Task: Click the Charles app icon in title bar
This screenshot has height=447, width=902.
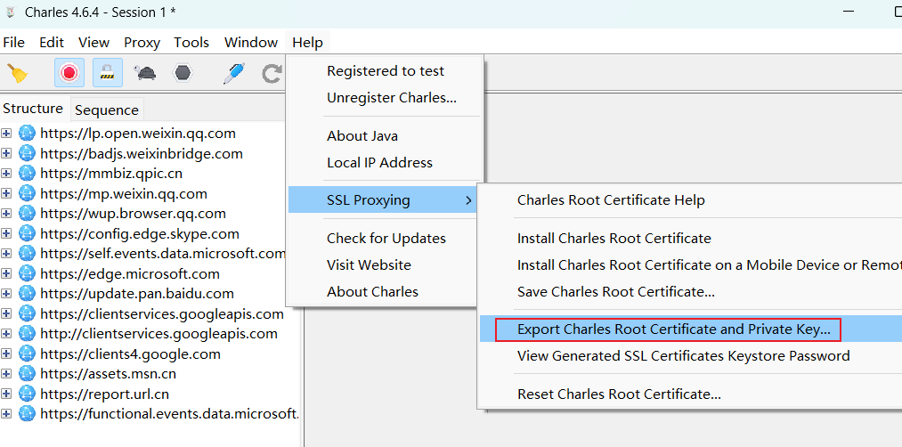Action: pos(10,12)
